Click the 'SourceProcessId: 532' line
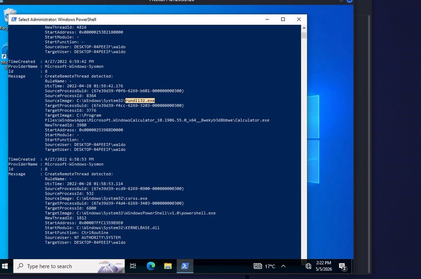 pos(69,194)
